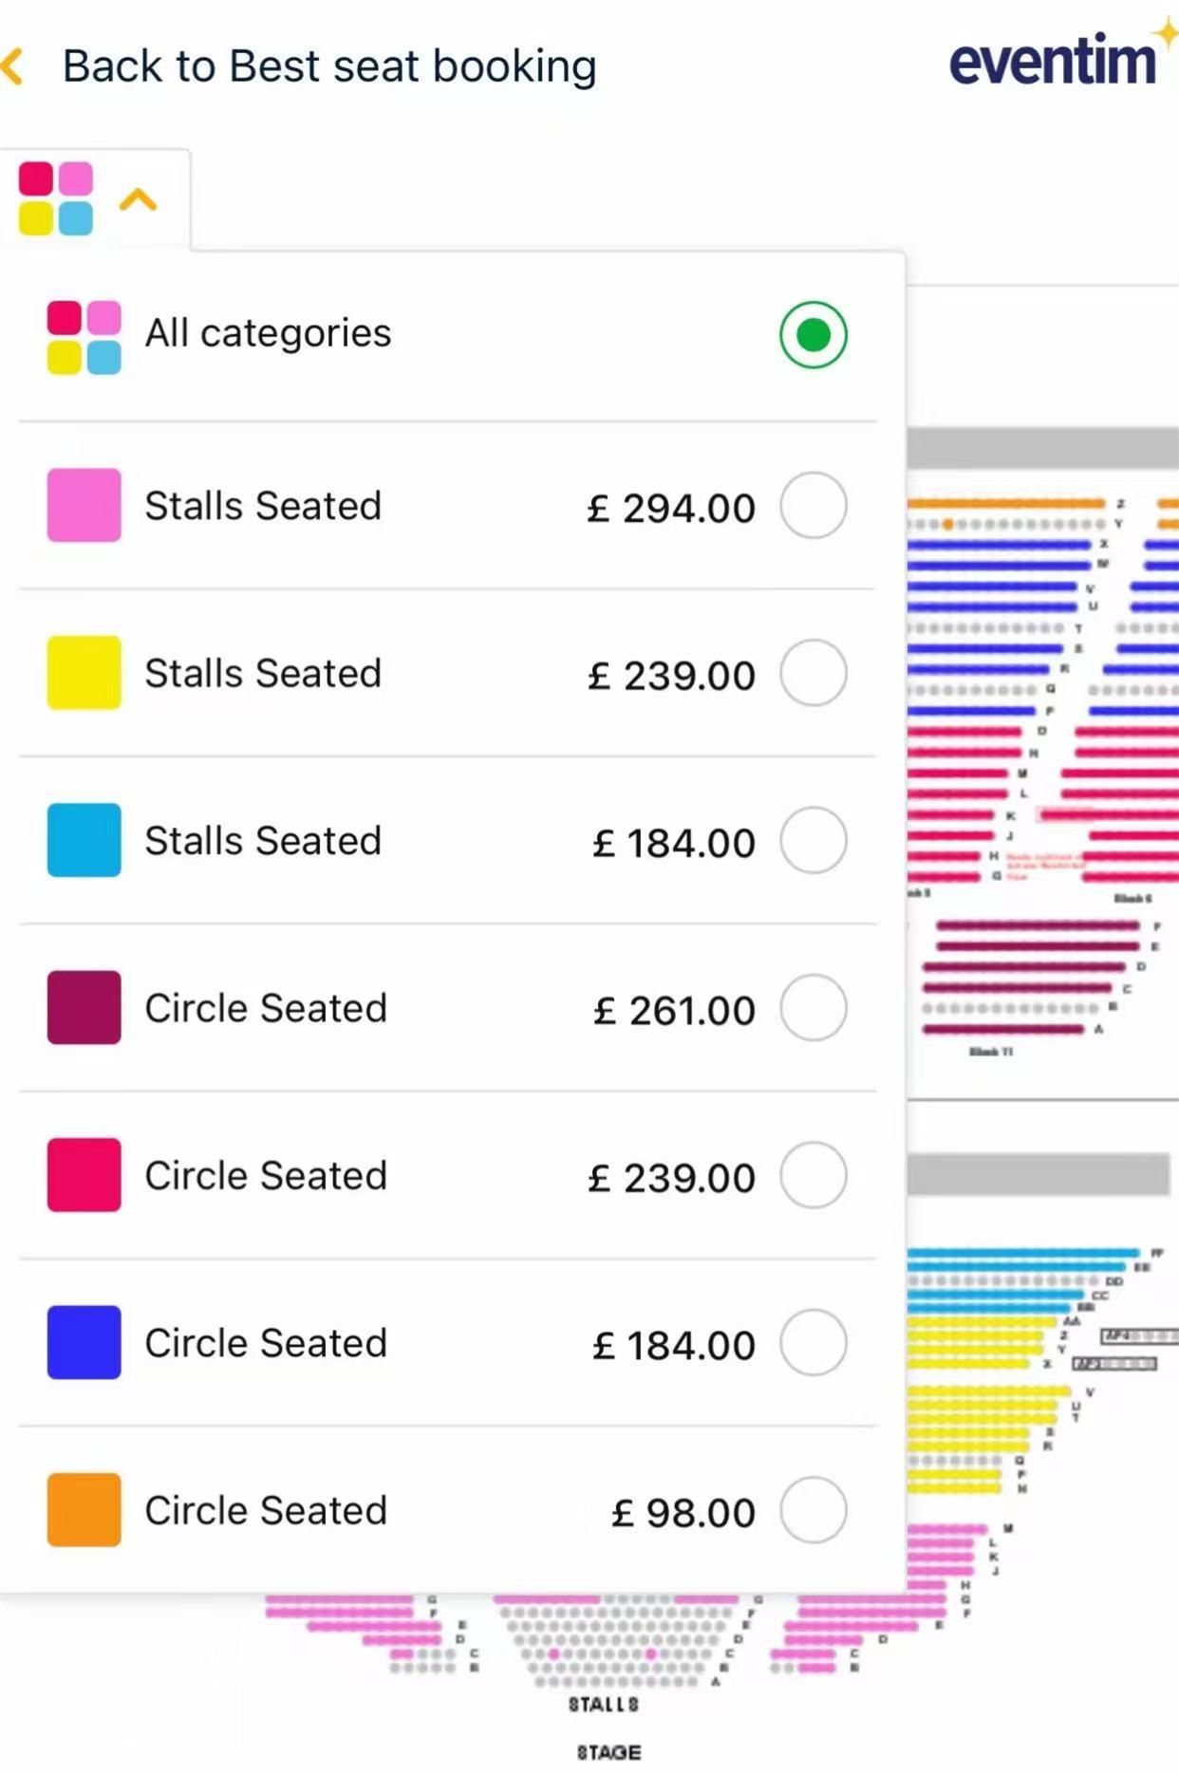Collapse the category list with orange chevron
1179x1773 pixels.
pos(139,199)
